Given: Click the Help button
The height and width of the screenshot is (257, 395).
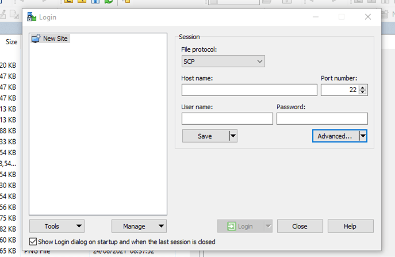Looking at the screenshot, I should tap(350, 227).
